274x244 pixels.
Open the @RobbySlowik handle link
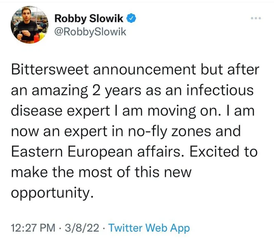[90, 32]
